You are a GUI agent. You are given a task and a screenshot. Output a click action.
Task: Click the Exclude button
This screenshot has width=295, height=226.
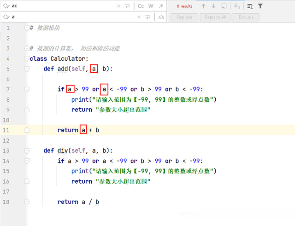(246, 17)
